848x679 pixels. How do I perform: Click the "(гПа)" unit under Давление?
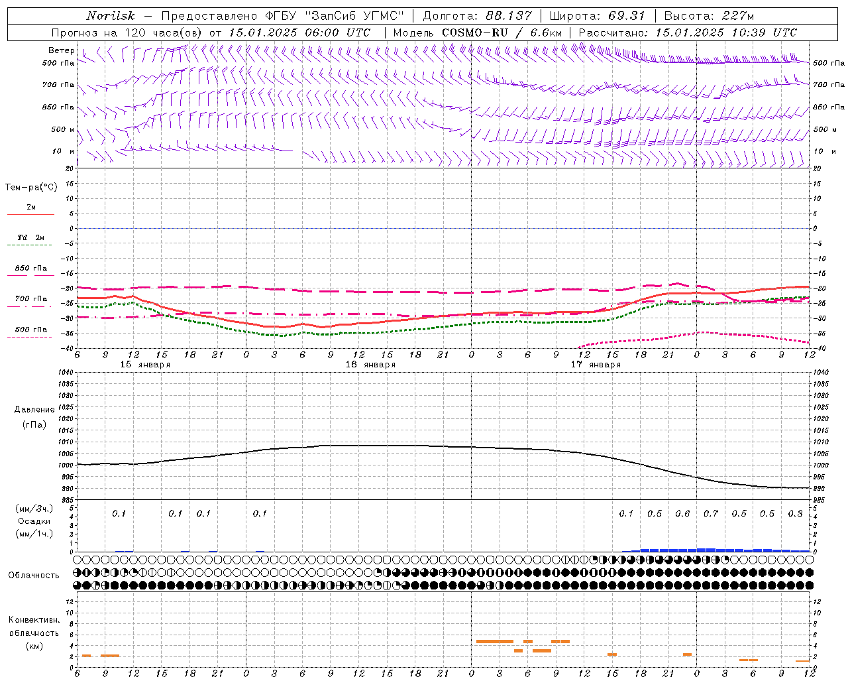pos(34,424)
